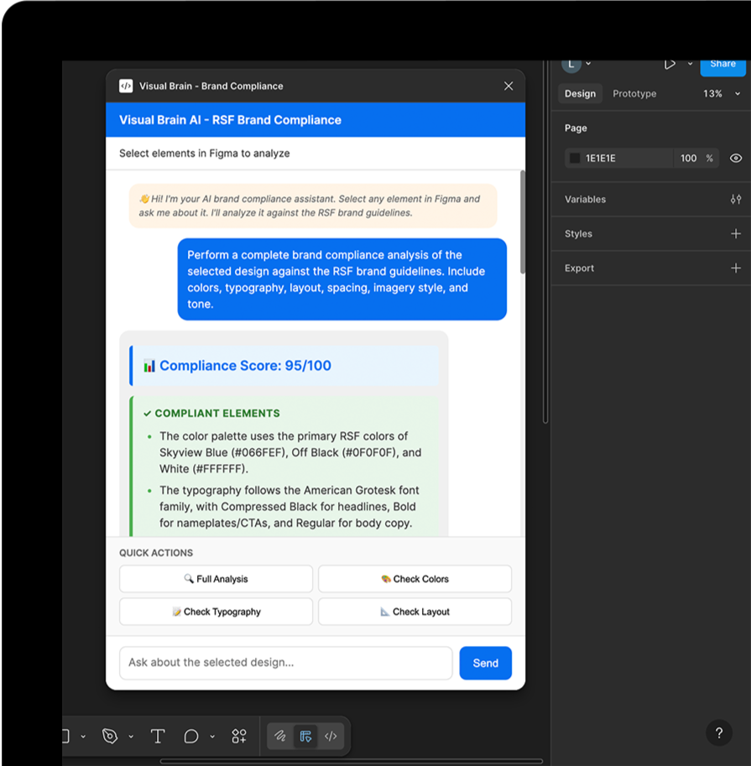Open the present options chevron
Viewport: 751px width, 766px height.
(690, 64)
